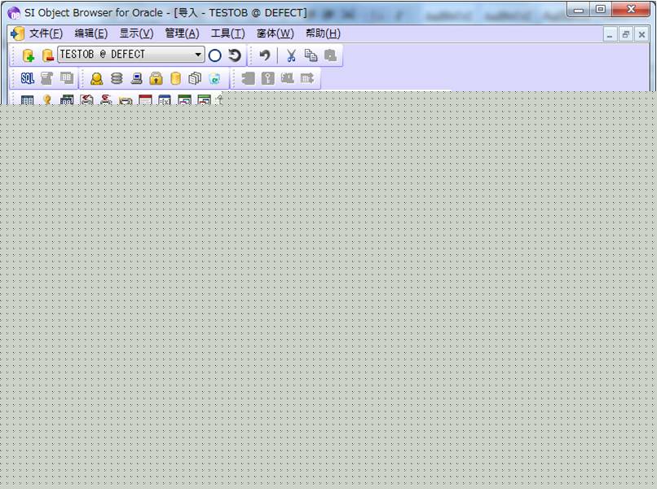Click the add database connection icon
657x489 pixels.
28,55
